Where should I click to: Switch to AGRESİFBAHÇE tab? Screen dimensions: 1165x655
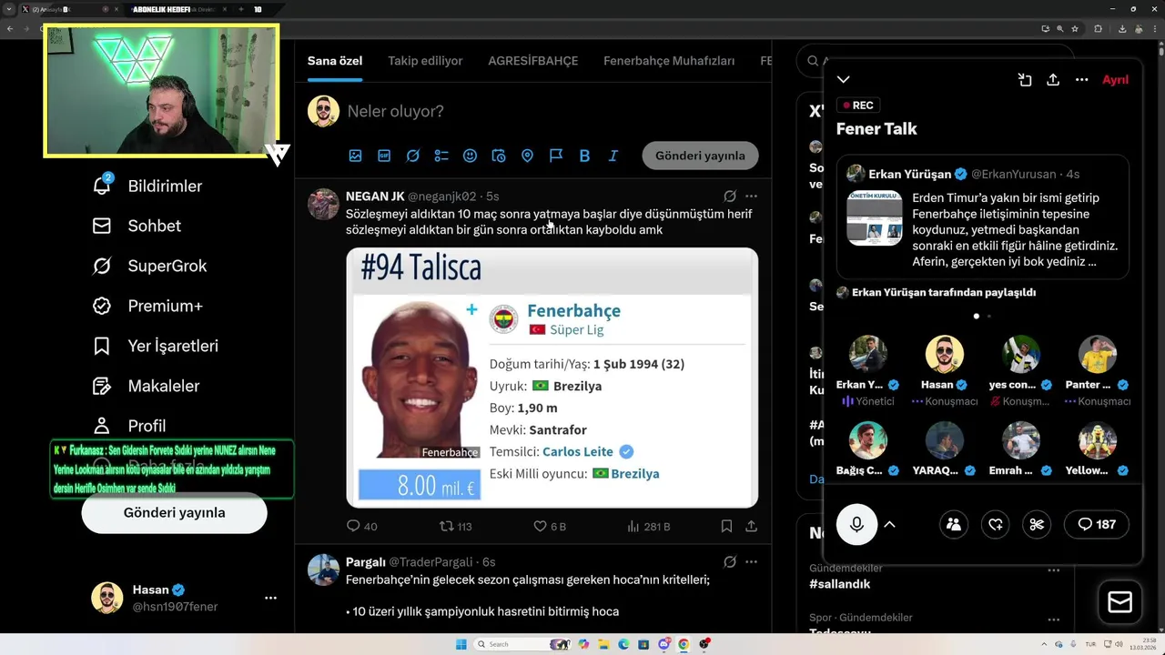tap(533, 61)
